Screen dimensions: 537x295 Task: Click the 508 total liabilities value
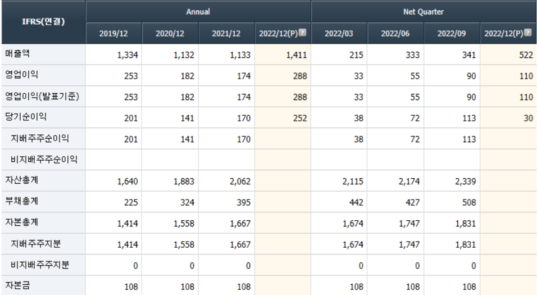[469, 202]
